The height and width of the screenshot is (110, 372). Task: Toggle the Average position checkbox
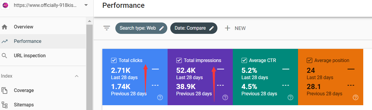click(x=309, y=61)
